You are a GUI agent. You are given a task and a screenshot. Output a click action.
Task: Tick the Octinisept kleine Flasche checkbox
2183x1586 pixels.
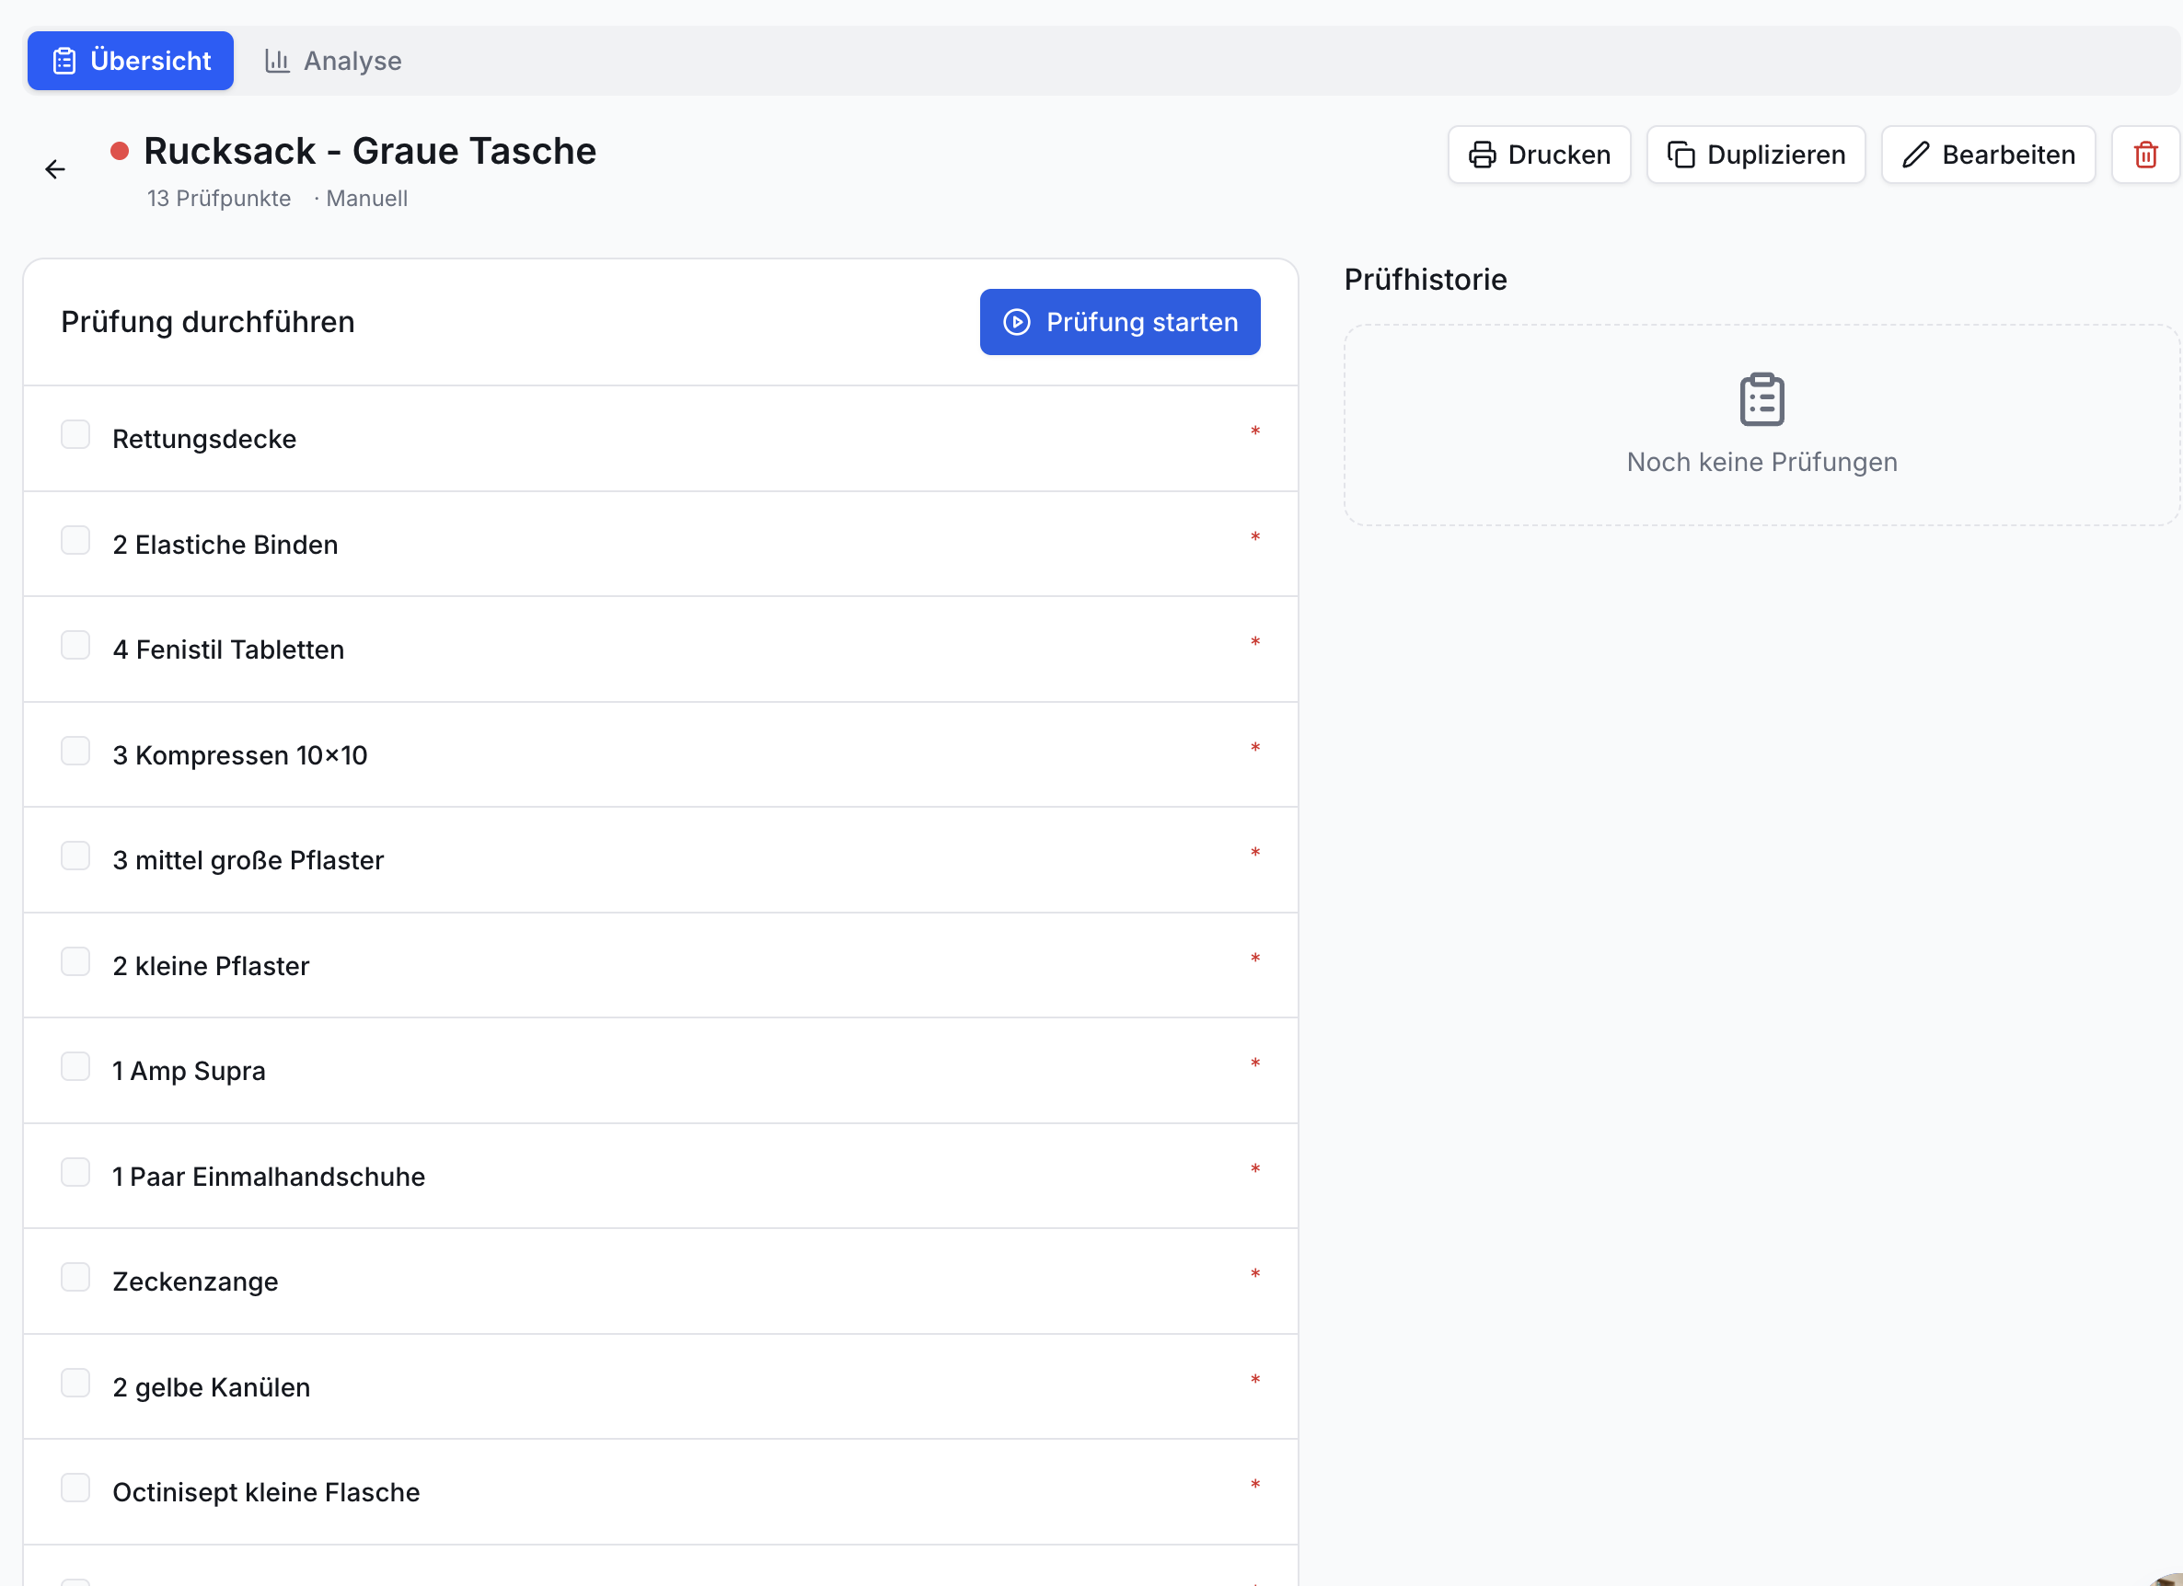tap(75, 1488)
